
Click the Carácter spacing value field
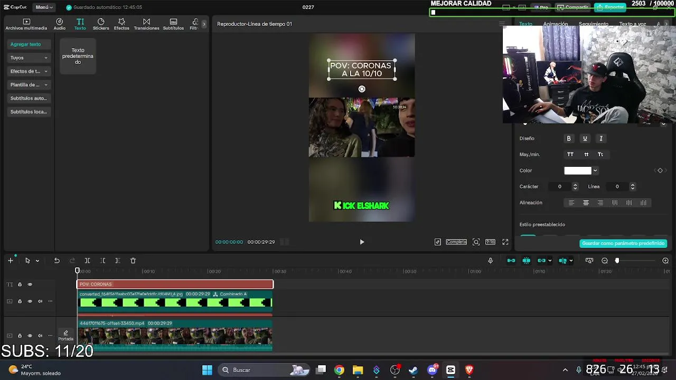(560, 186)
